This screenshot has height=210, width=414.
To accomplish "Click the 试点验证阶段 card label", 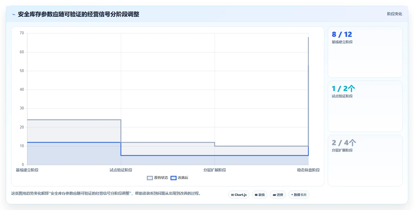I will pos(342,96).
